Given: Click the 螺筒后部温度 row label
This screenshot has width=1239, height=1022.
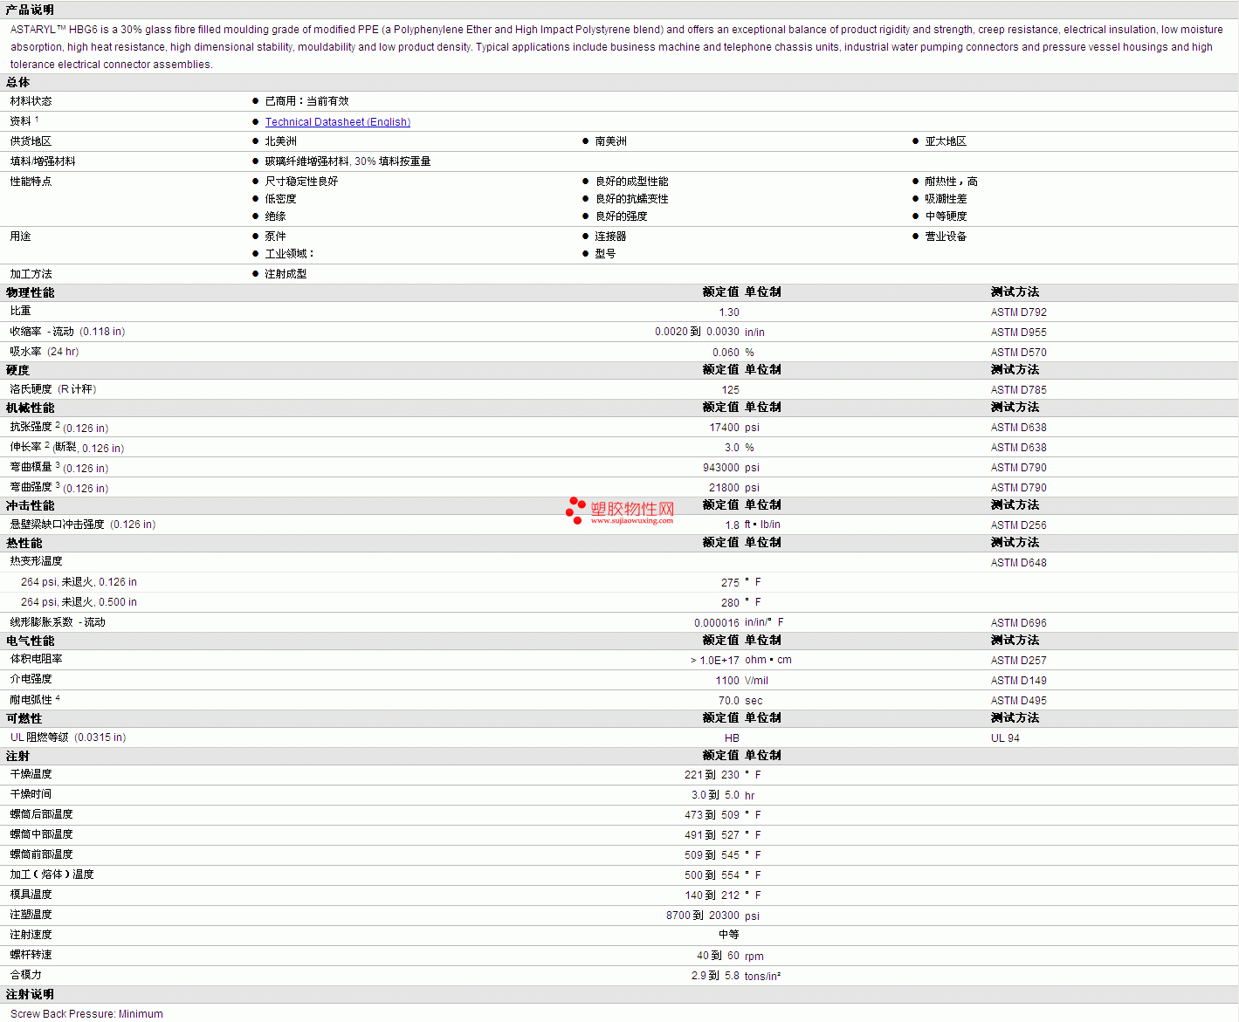Looking at the screenshot, I should point(41,814).
